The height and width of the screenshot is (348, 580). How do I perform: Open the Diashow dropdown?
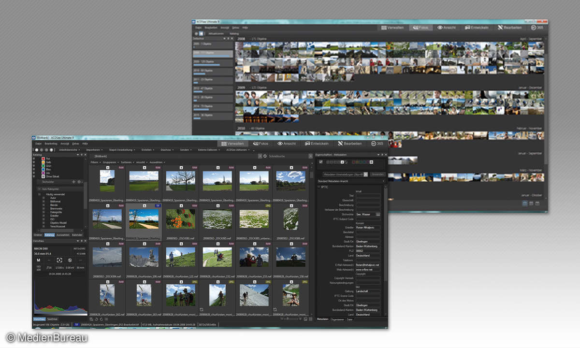pyautogui.click(x=167, y=150)
